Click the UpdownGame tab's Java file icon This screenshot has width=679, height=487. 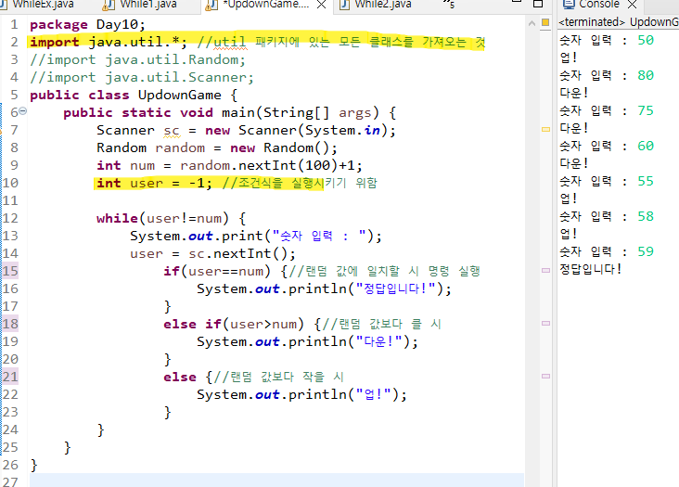pos(211,6)
